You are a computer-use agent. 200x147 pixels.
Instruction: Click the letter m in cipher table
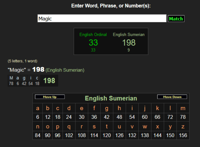[183, 109]
